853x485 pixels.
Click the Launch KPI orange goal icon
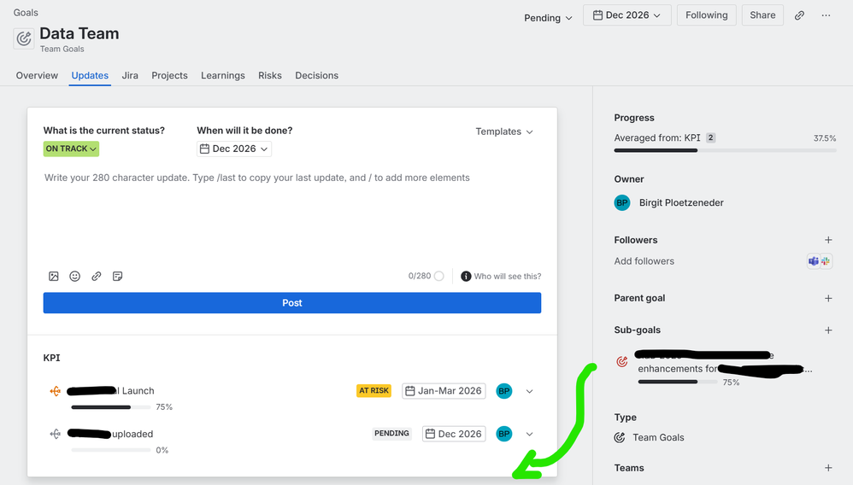[55, 391]
